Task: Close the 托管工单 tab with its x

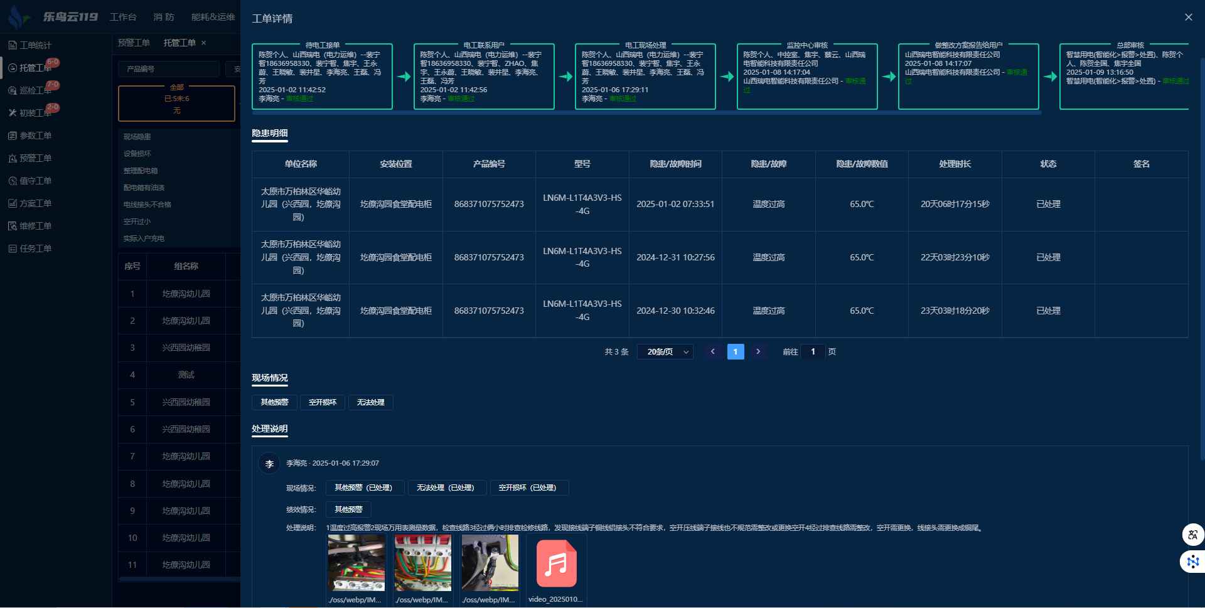Action: pyautogui.click(x=204, y=43)
